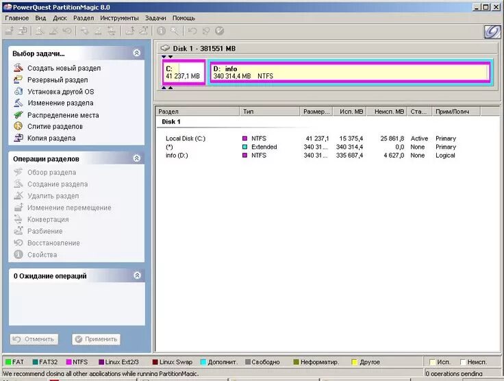The width and height of the screenshot is (504, 381).
Task: Click the Copy partition toolbar icon
Action: (x=23, y=31)
